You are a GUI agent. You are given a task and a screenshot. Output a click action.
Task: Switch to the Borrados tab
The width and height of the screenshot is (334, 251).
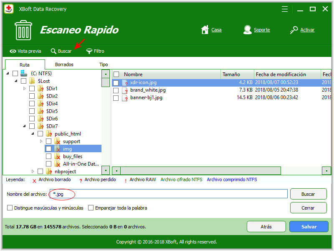coord(64,64)
